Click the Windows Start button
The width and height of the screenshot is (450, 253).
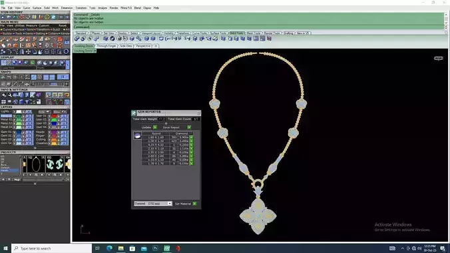pos(5,248)
